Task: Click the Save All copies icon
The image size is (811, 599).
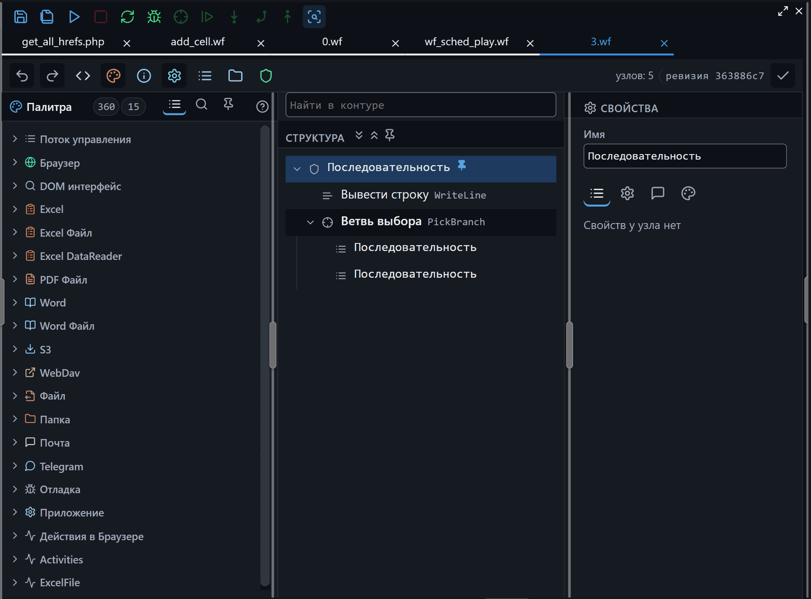Action: pyautogui.click(x=47, y=17)
